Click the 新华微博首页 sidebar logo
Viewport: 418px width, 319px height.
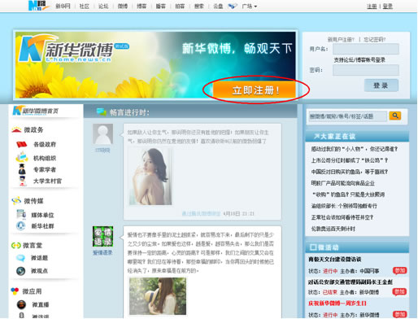(35, 111)
